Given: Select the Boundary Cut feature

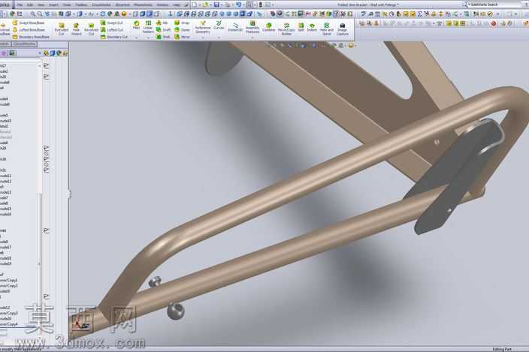Looking at the screenshot, I should point(114,37).
